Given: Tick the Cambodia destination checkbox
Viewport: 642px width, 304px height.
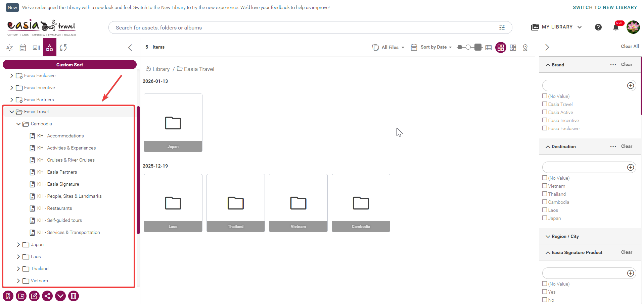Looking at the screenshot, I should tap(545, 202).
